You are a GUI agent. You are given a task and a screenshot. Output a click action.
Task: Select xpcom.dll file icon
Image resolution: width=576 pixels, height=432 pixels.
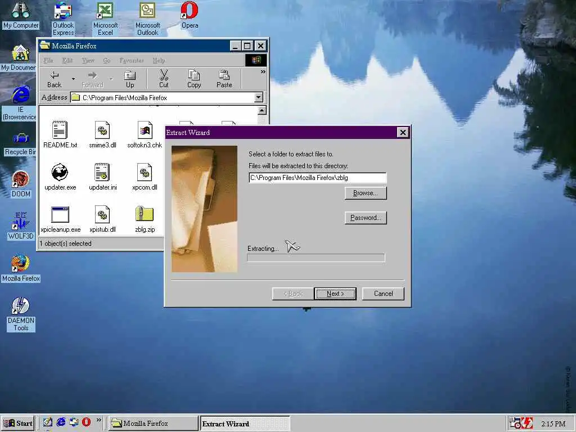pyautogui.click(x=145, y=177)
